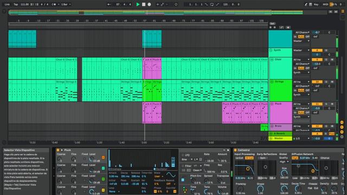Click Post button on A Reverb track
This screenshot has width=347, height=195.
(332, 134)
